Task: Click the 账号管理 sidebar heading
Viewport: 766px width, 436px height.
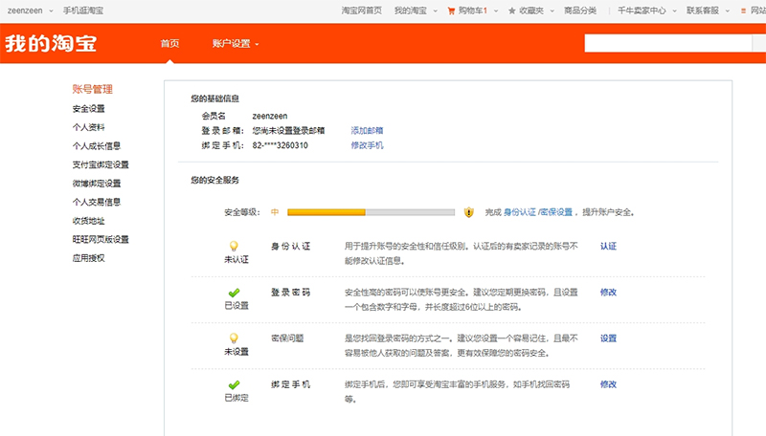Action: point(92,89)
